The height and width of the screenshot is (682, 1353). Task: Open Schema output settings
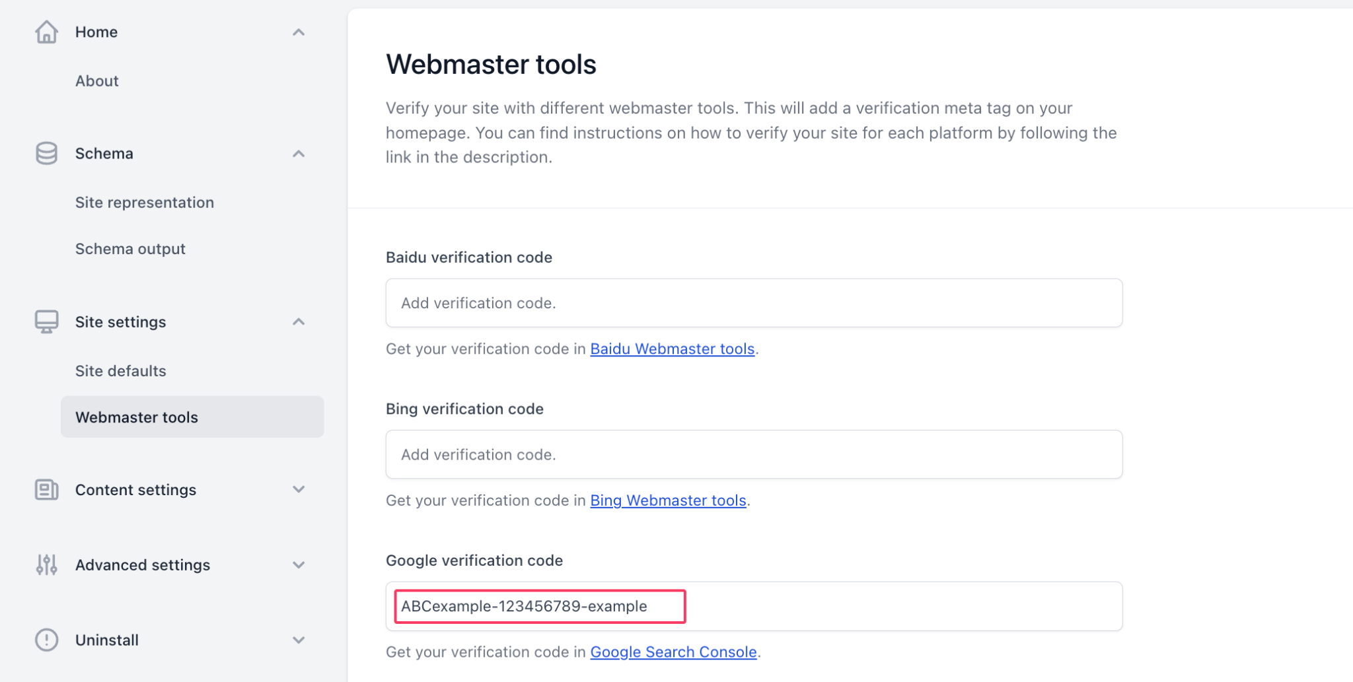130,248
